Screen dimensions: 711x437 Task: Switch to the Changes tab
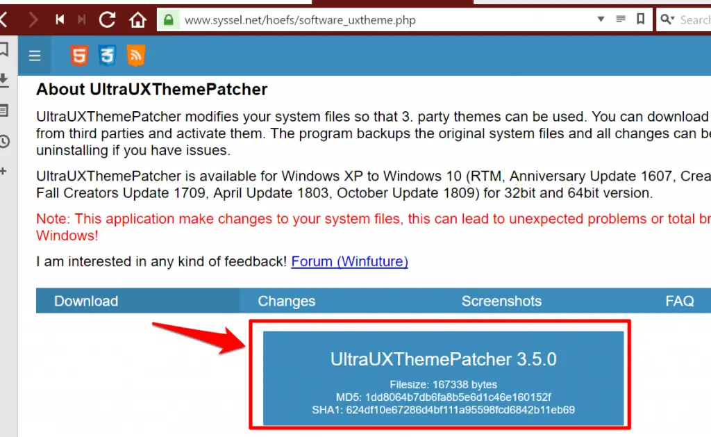click(287, 301)
